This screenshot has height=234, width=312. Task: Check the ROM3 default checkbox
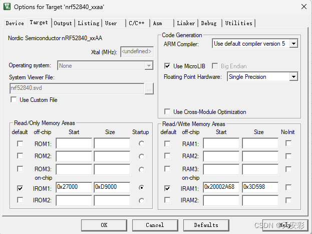click(20, 169)
